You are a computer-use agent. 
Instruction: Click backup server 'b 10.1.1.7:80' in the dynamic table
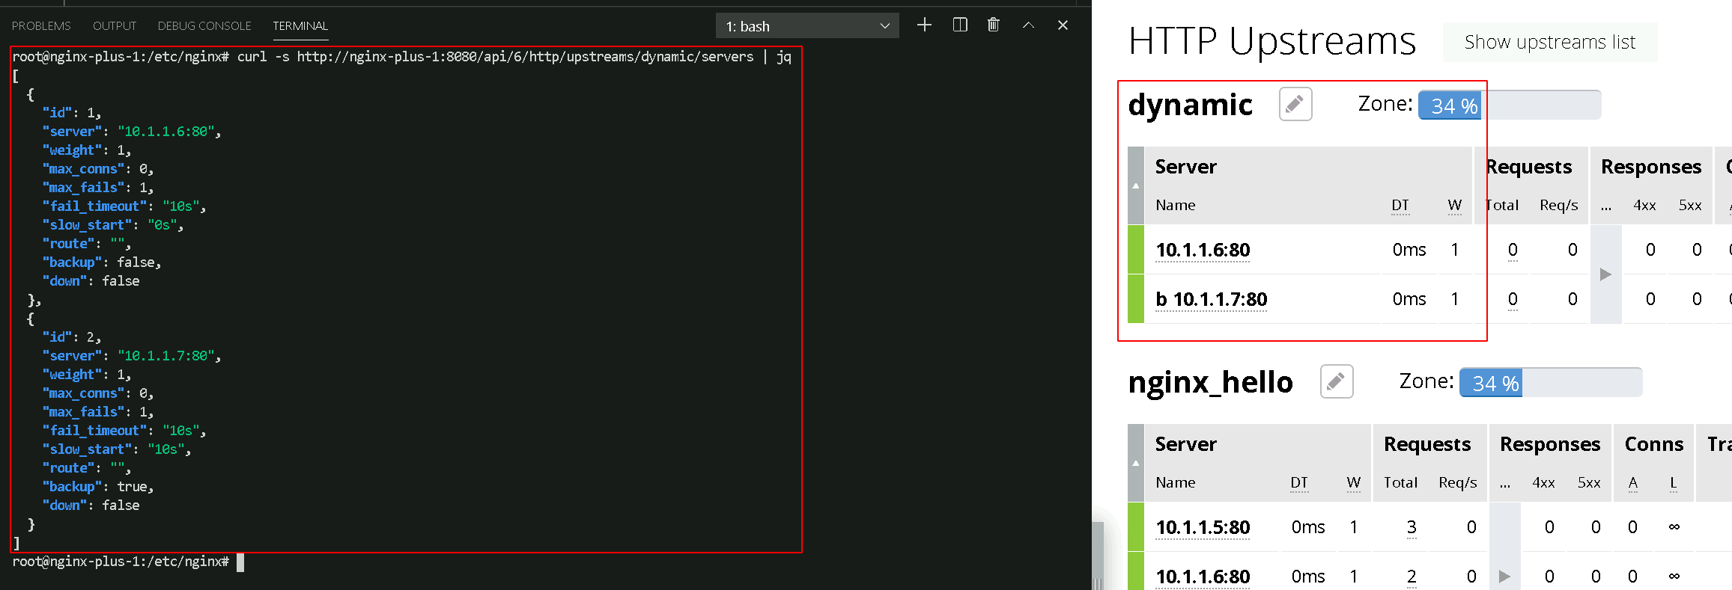pos(1212,299)
